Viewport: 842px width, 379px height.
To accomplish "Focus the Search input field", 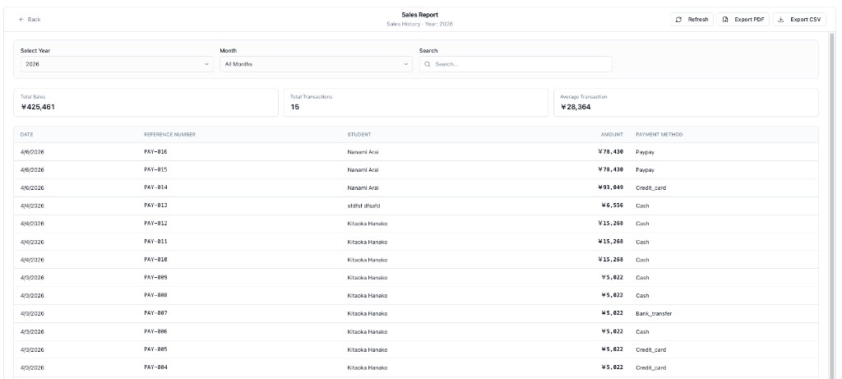I will (x=516, y=64).
